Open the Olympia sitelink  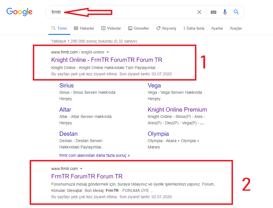(158, 134)
